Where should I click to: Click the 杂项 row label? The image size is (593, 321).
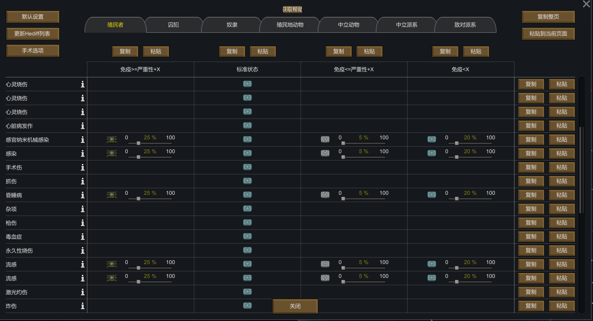coord(11,209)
